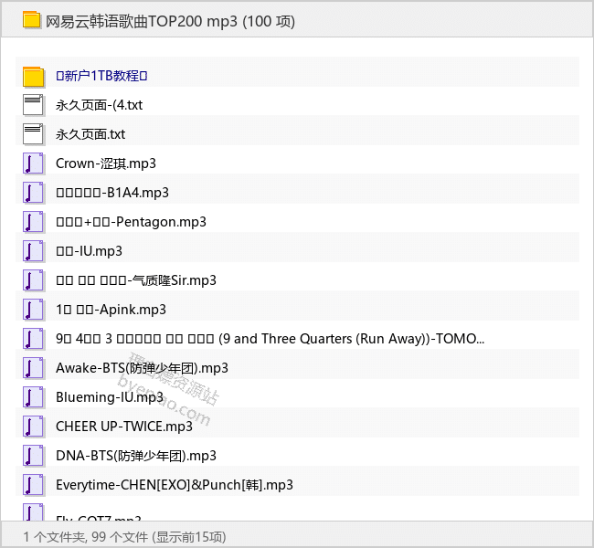The width and height of the screenshot is (594, 548).
Task: Click the header title 网易云韩语歌曲TOP200 mp3 (100 项)
Action: click(171, 21)
